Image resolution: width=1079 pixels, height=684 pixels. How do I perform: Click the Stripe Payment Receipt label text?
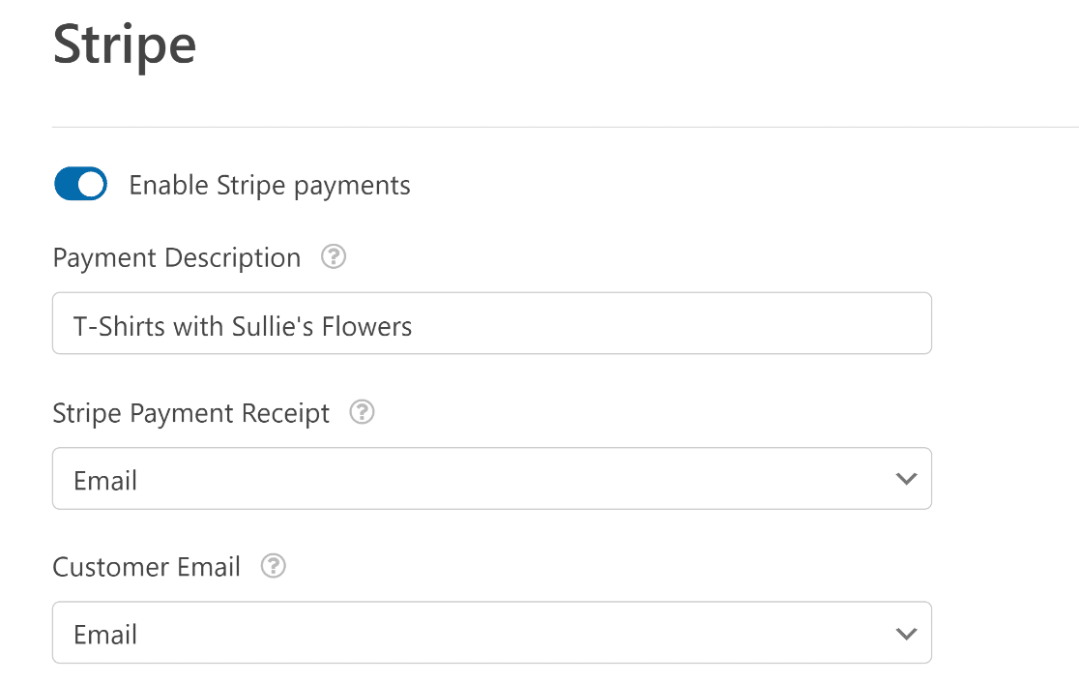pyautogui.click(x=191, y=413)
